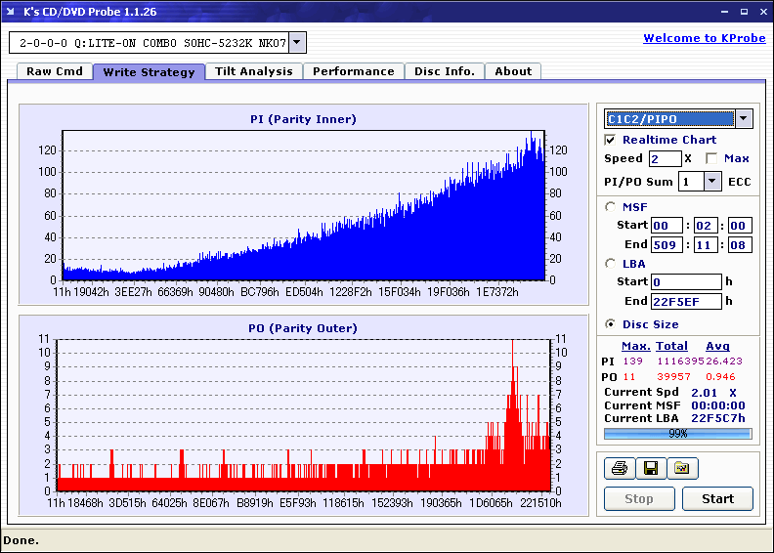Open the Tilt Analysis tab
This screenshot has height=553, width=774.
click(254, 71)
